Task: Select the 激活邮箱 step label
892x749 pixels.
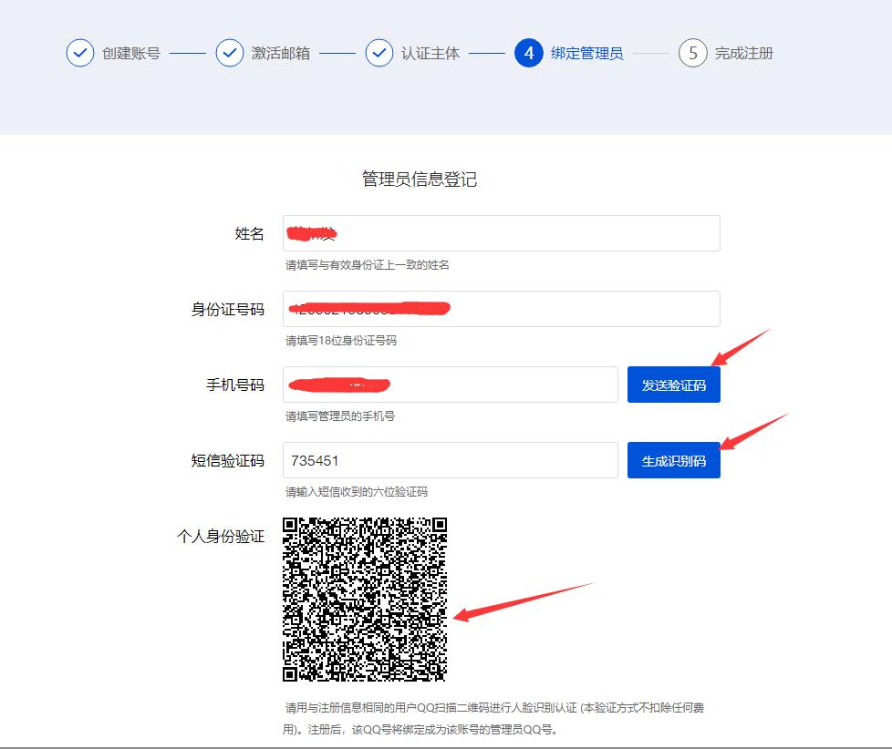Action: 280,53
